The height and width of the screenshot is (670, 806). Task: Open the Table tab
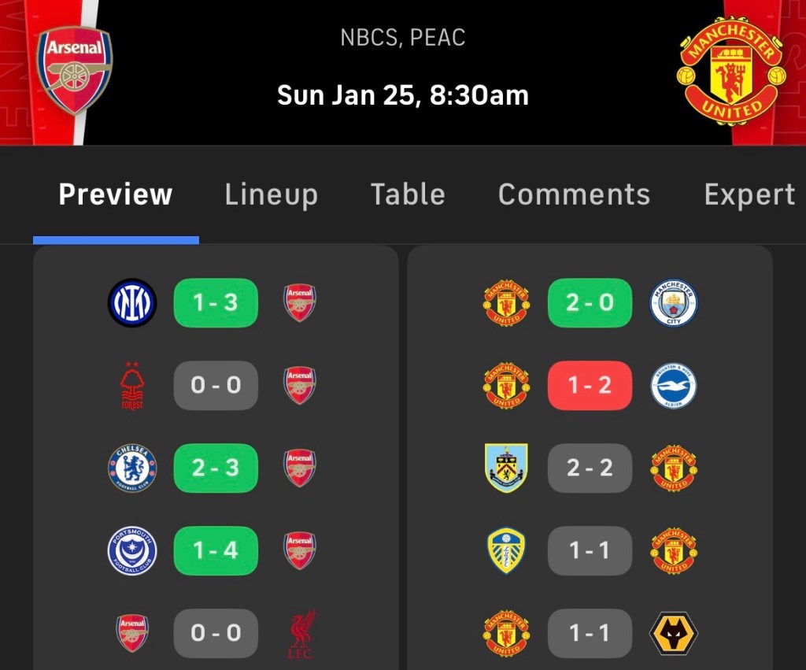pyautogui.click(x=408, y=194)
